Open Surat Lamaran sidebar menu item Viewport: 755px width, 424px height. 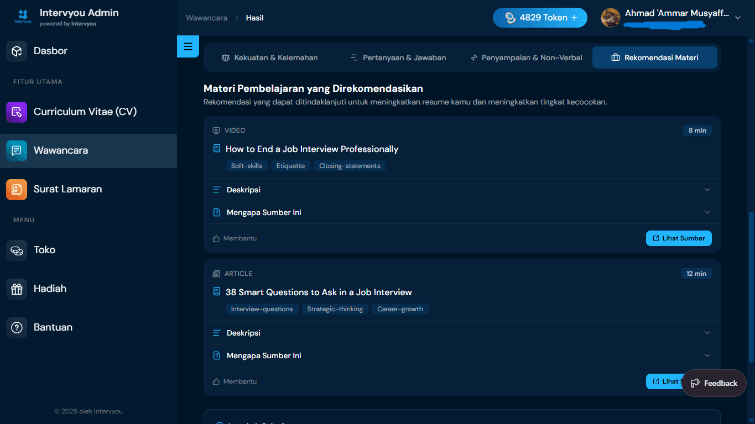88,189
